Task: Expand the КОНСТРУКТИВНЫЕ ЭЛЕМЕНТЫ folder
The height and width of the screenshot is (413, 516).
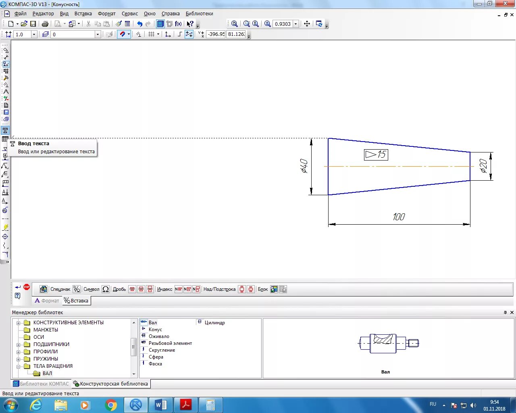Action: click(18, 323)
